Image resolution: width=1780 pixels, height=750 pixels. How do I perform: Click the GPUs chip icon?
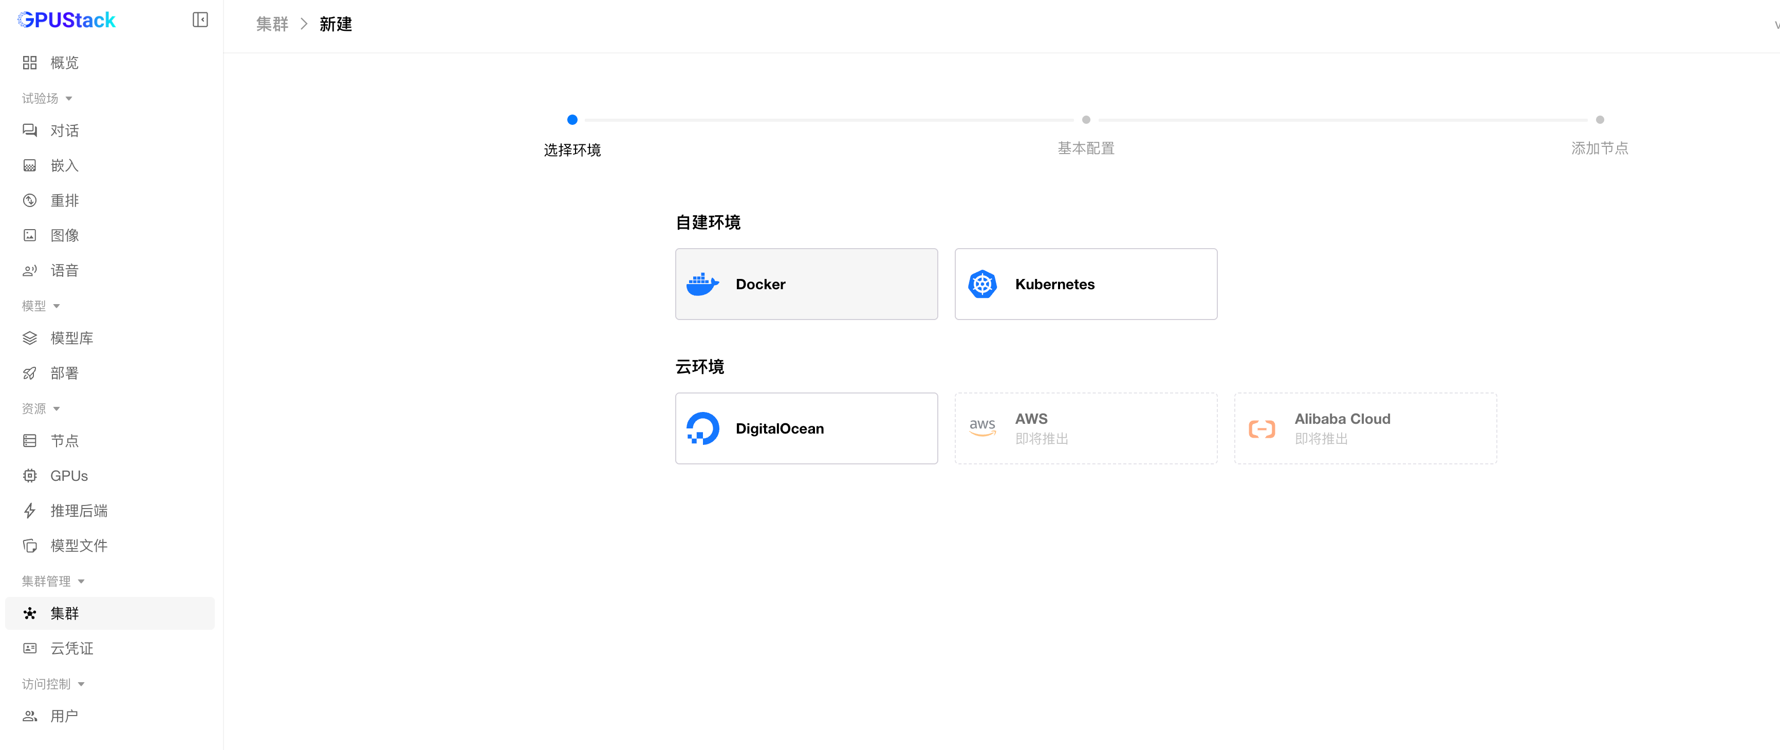point(30,476)
